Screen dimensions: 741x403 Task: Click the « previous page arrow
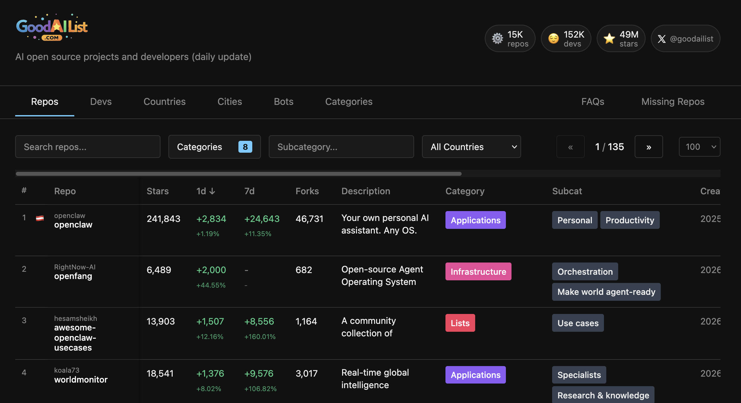[570, 147]
